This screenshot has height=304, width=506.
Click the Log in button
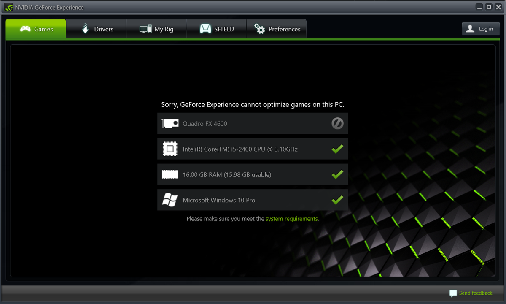[481, 28]
